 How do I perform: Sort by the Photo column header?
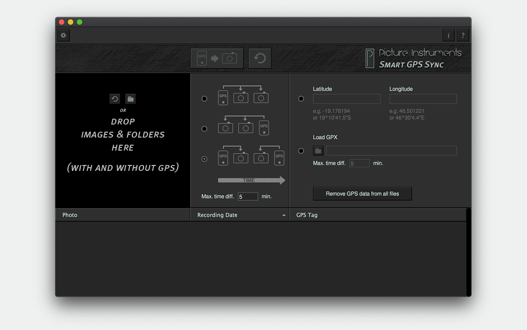click(x=123, y=215)
